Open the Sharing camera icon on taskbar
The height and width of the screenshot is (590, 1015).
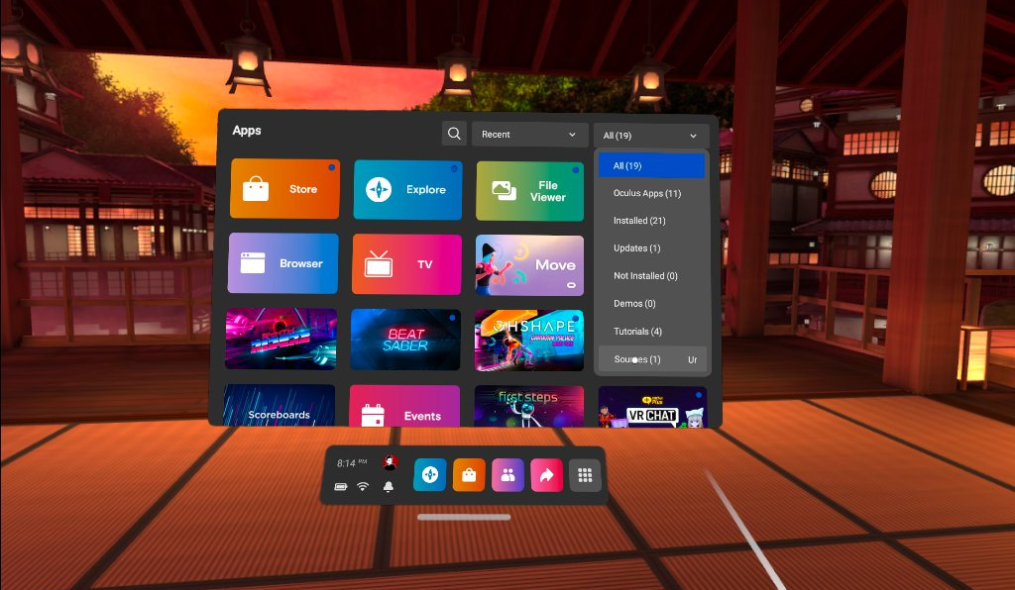click(546, 474)
